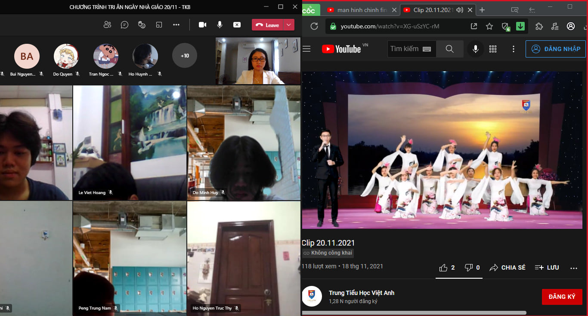Click the "Không công khai" unlisted badge
The height and width of the screenshot is (316, 588).
tap(328, 253)
